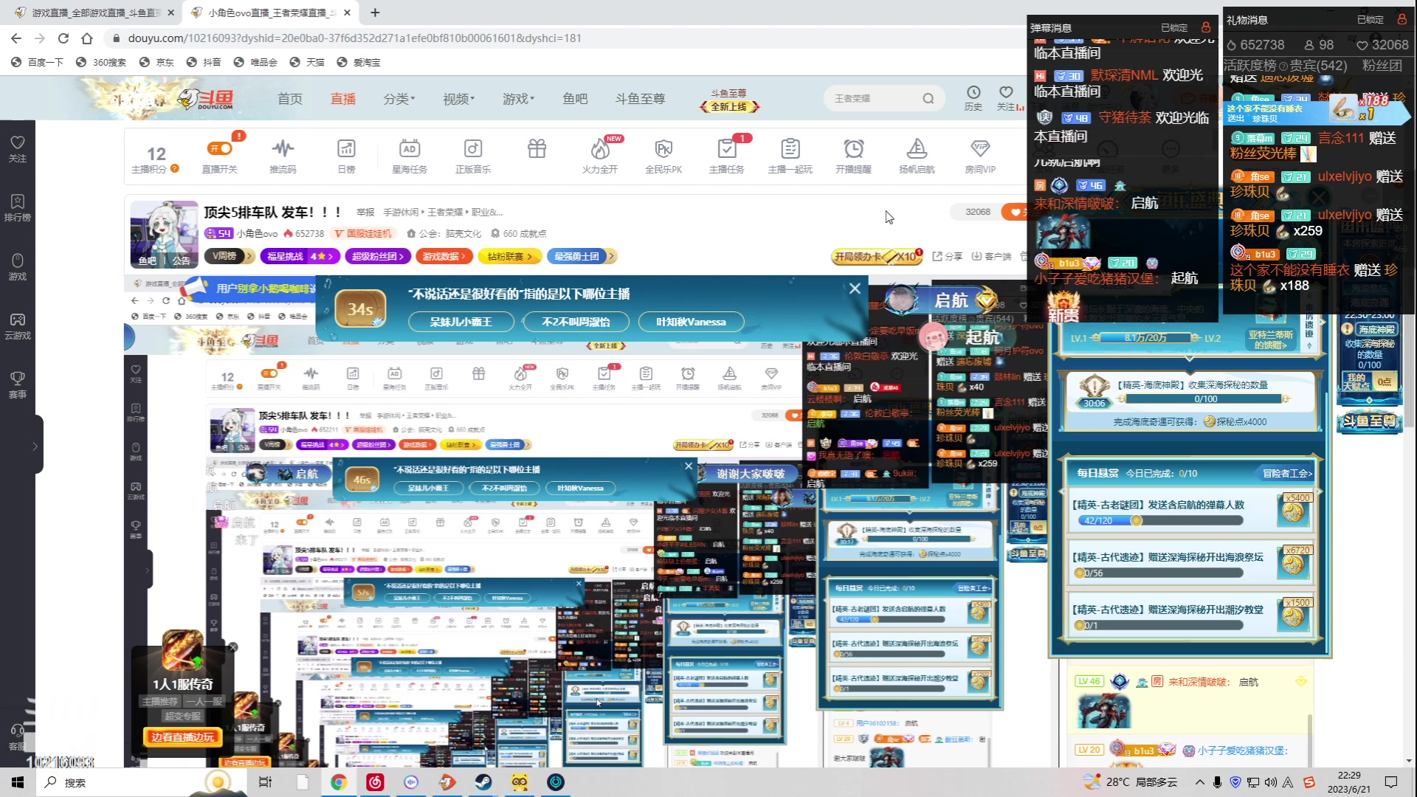Open the 开播提醒 alarm clock icon
Image resolution: width=1417 pixels, height=797 pixels.
[854, 149]
